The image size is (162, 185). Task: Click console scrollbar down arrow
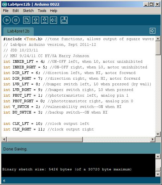pyautogui.click(x=158, y=174)
